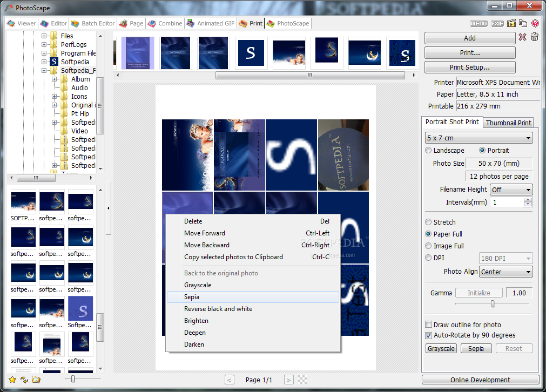Collapse the Softpedia_F folder node
Viewport: 546px width, 392px height.
44,70
